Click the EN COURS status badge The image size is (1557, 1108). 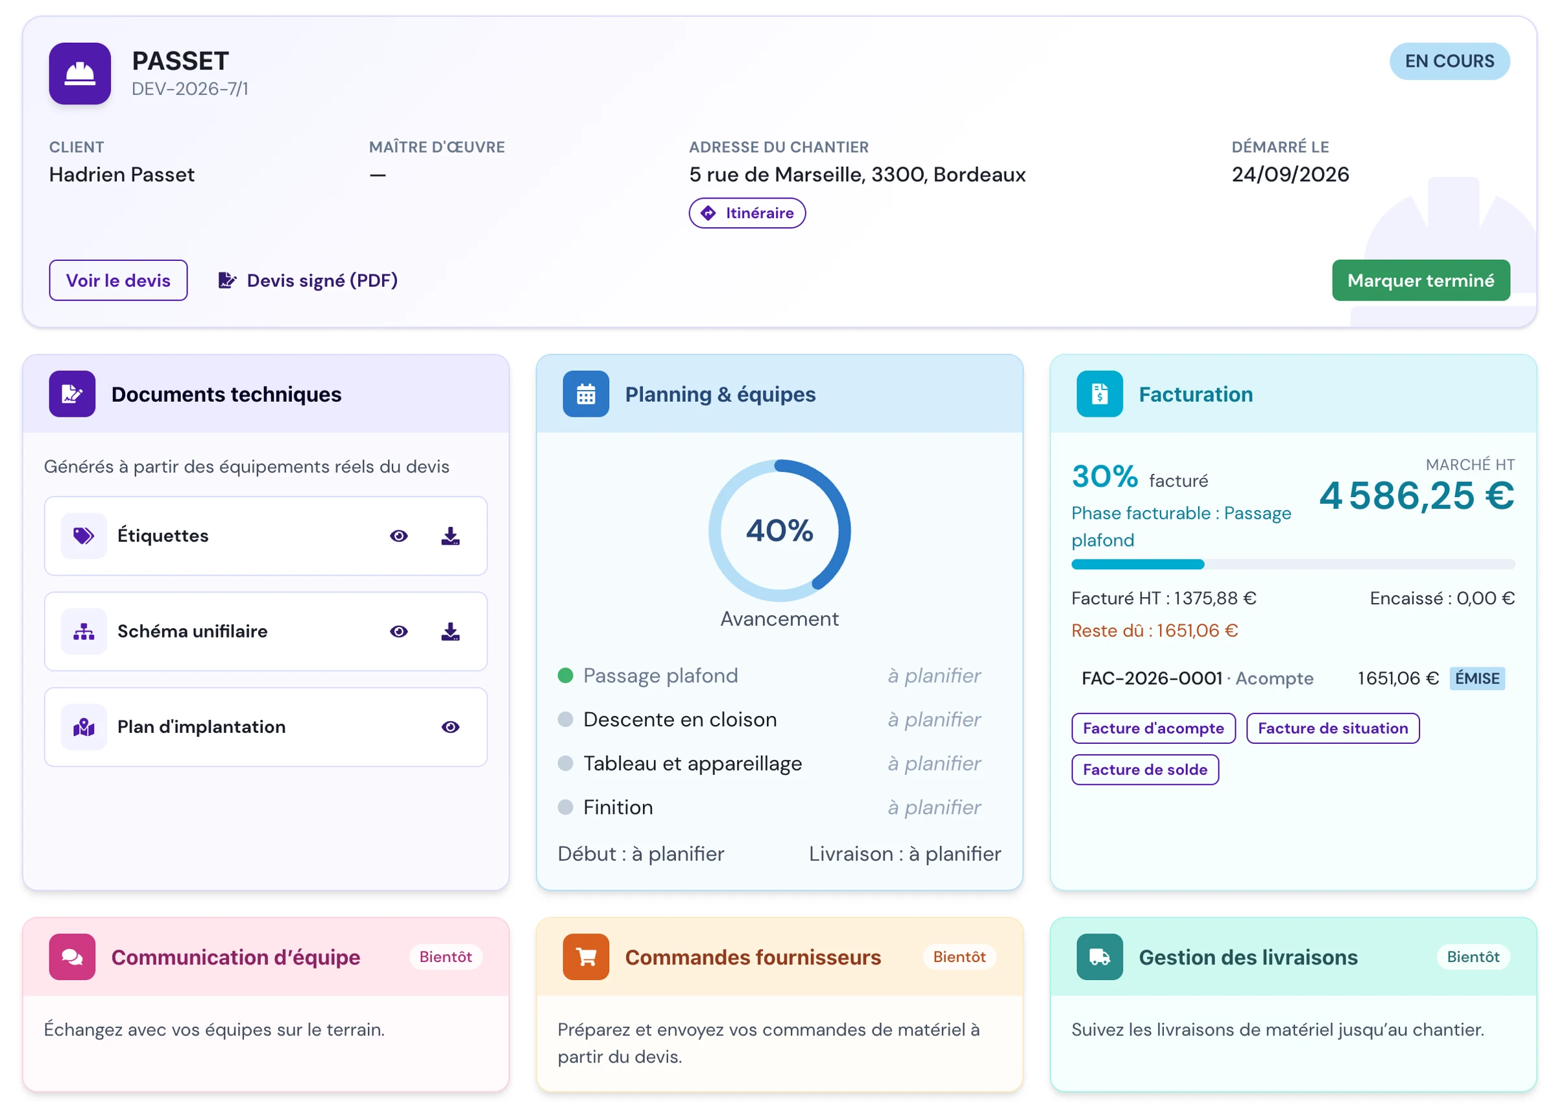point(1449,61)
